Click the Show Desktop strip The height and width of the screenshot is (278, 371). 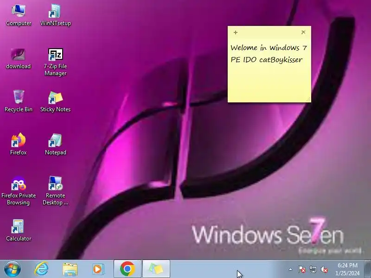[x=368, y=269]
